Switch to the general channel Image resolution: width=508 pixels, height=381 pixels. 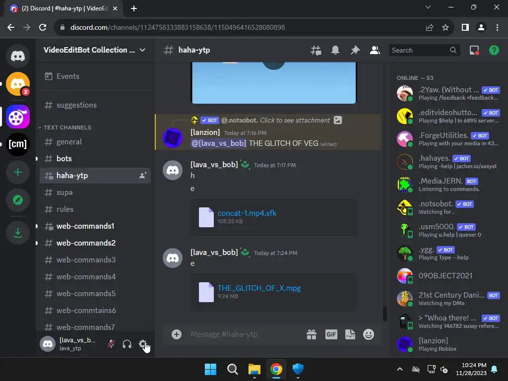pos(95,141)
